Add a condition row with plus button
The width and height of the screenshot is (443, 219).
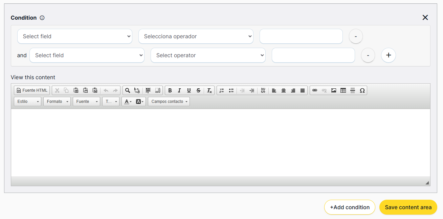tap(389, 55)
